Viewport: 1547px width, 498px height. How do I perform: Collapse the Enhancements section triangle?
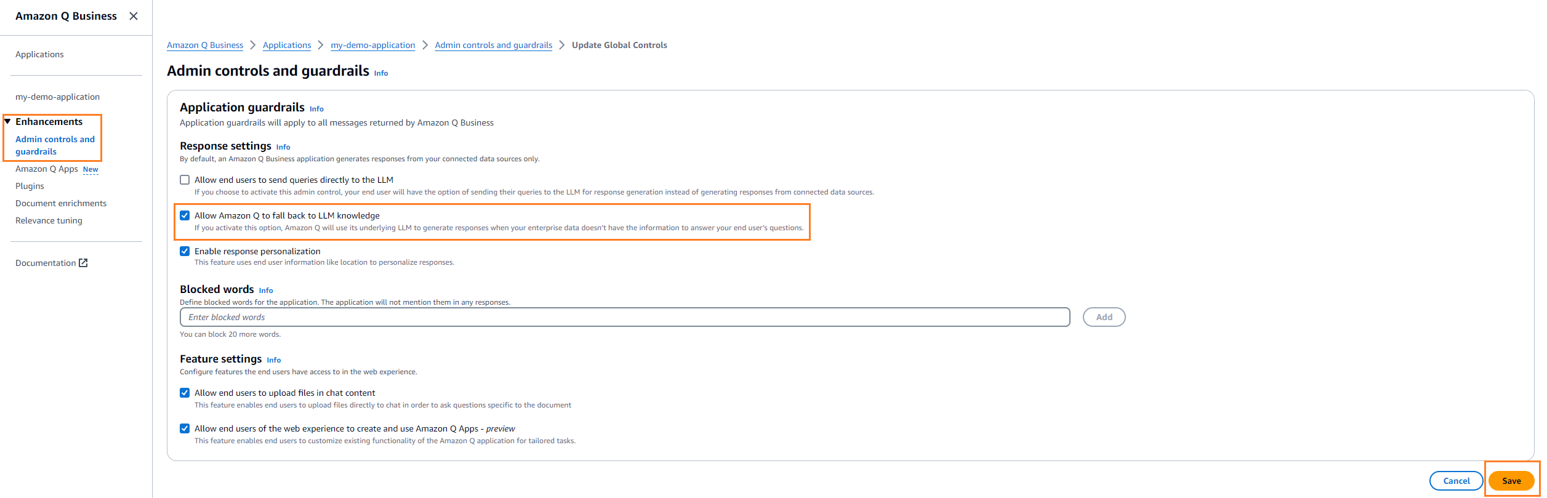pyautogui.click(x=7, y=121)
